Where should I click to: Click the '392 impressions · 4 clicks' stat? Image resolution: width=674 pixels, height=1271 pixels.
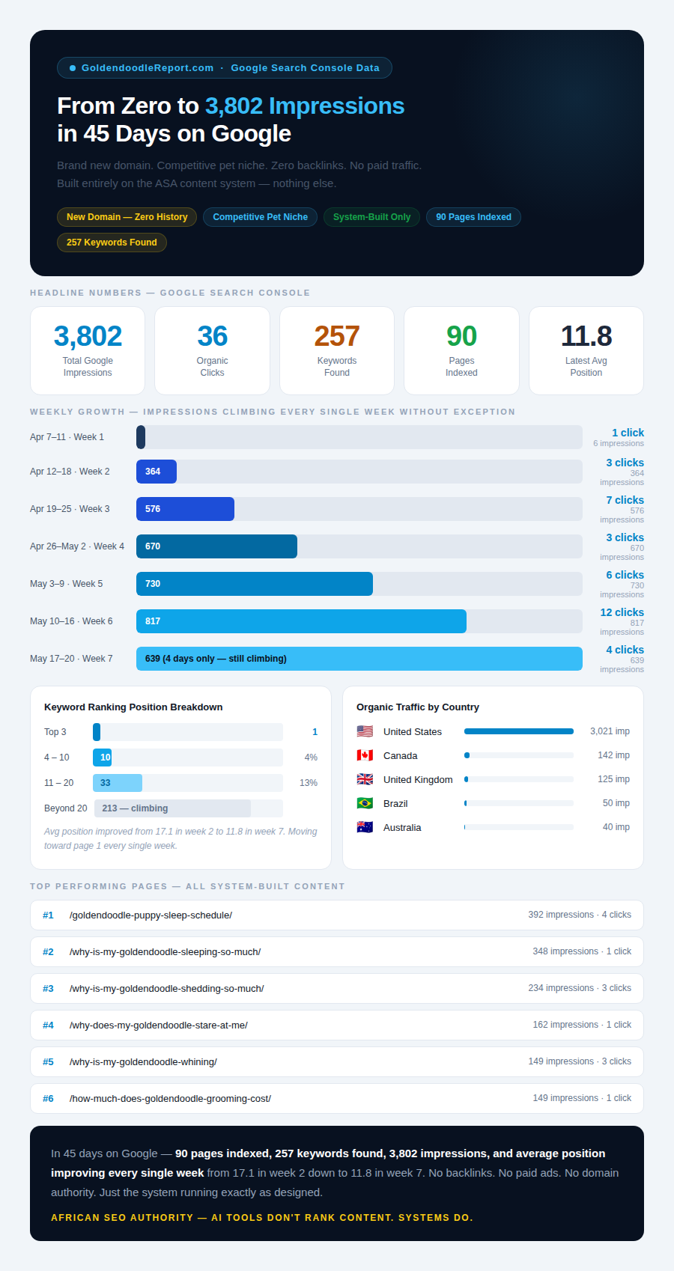click(x=580, y=915)
